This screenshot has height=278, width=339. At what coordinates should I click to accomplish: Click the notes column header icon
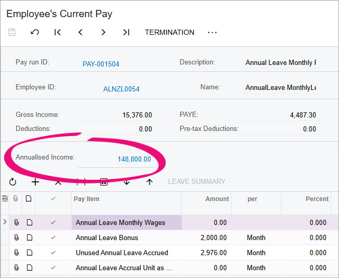[29, 198]
